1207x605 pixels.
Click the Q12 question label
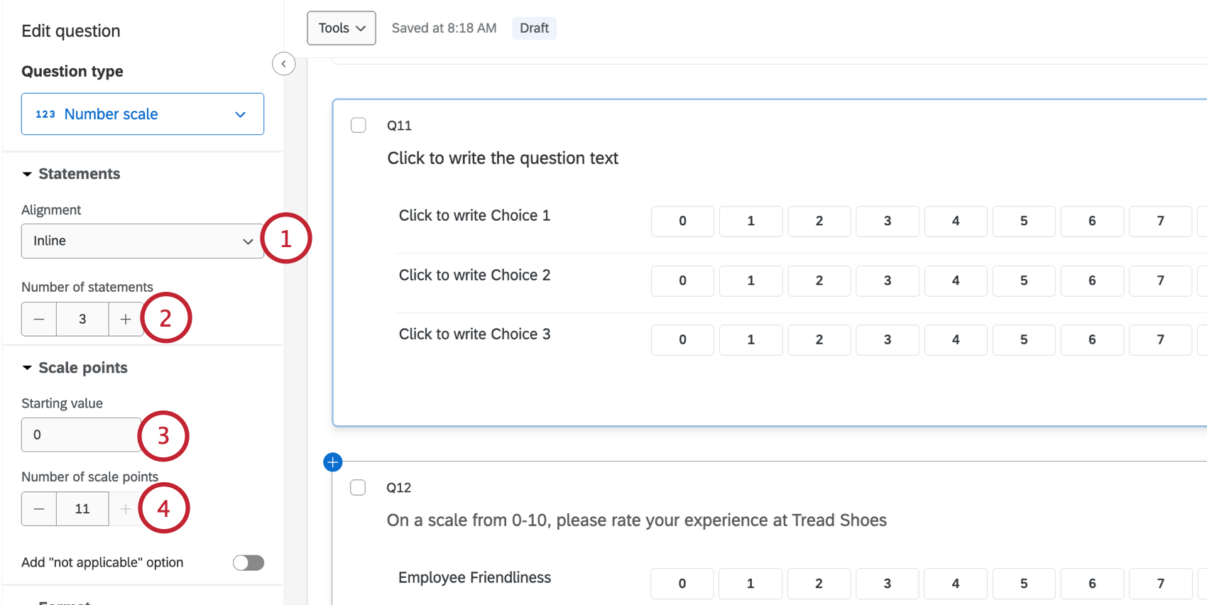398,488
